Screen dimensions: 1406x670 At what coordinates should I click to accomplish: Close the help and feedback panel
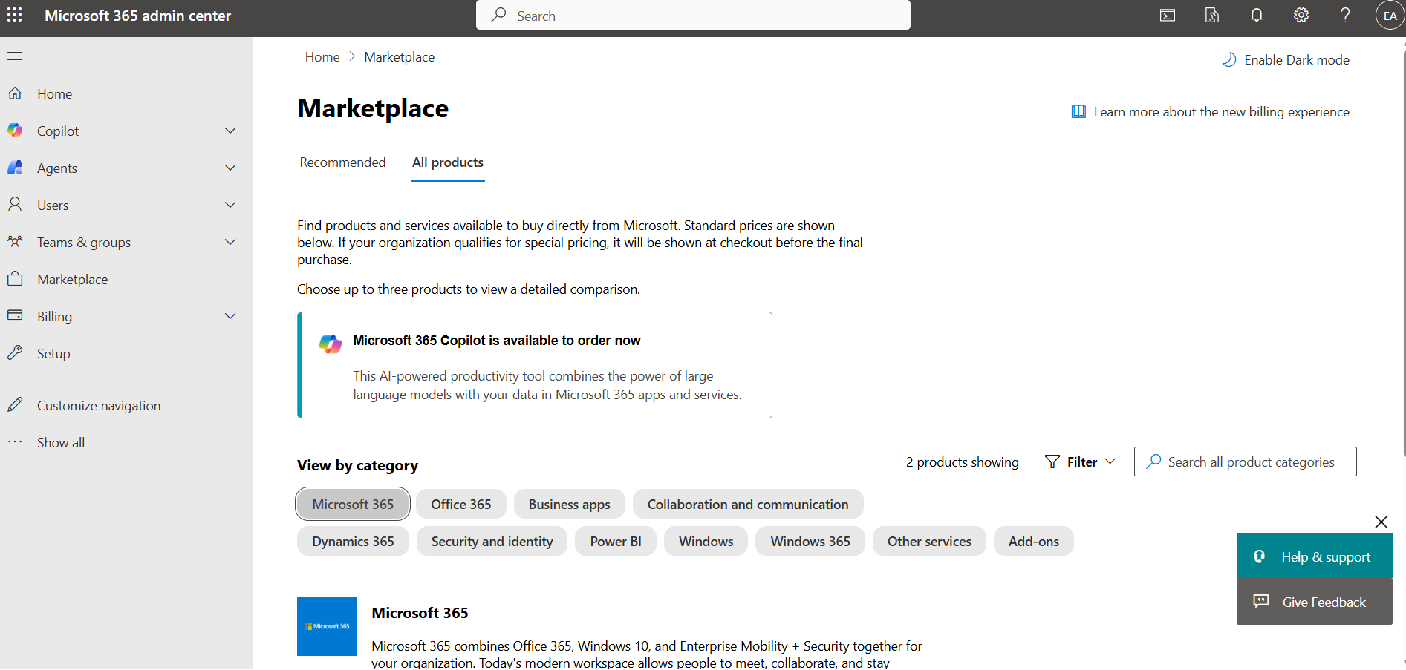1381,522
